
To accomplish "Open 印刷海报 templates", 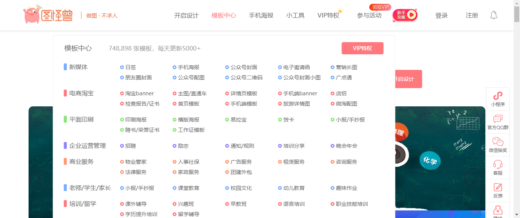I will pyautogui.click(x=136, y=120).
